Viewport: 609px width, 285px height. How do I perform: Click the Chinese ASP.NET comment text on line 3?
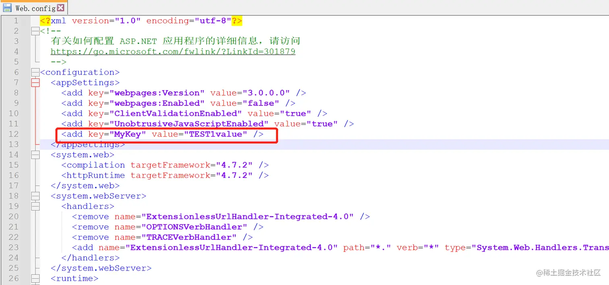pyautogui.click(x=175, y=41)
